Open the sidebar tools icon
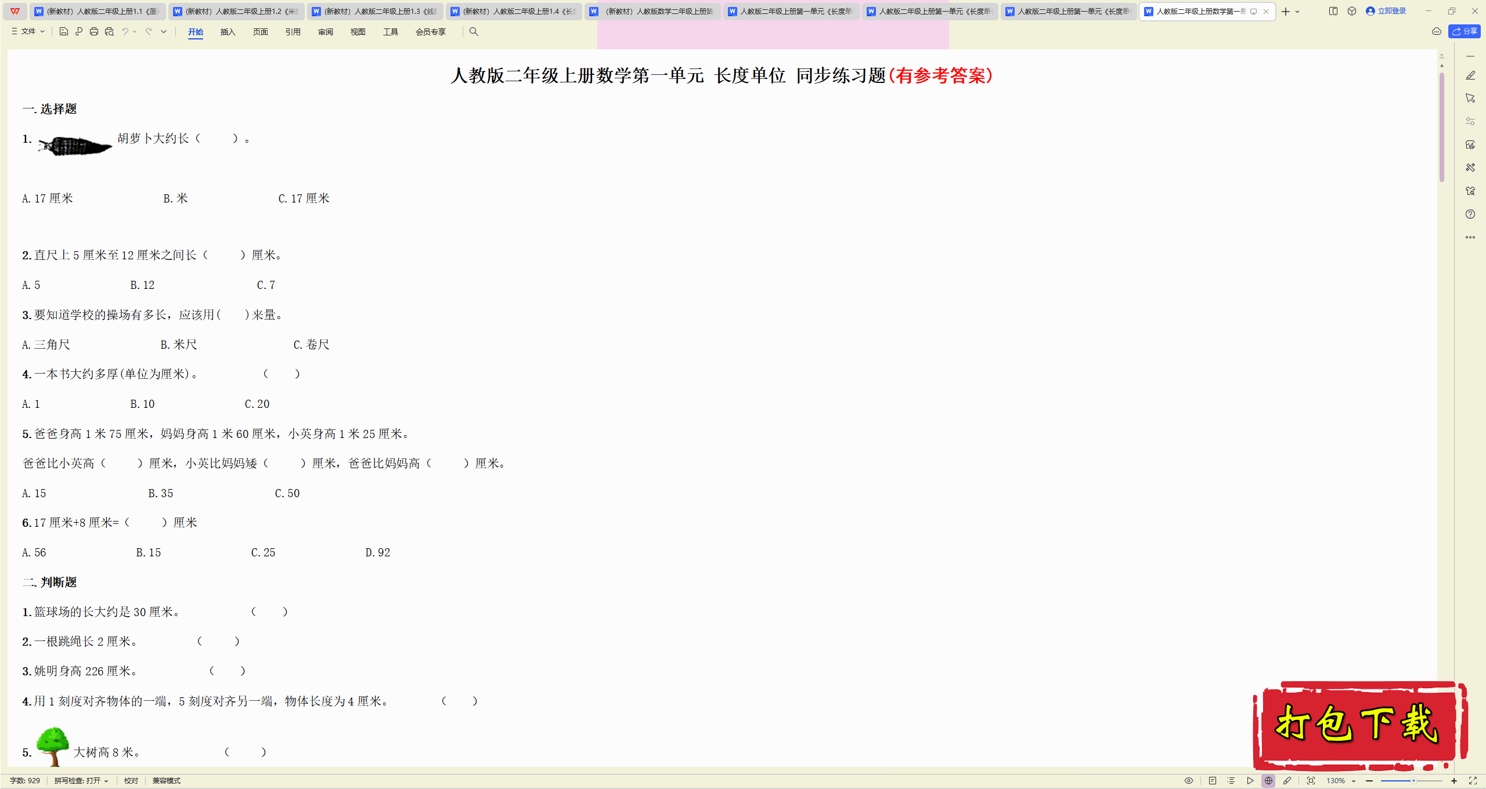 click(1470, 168)
